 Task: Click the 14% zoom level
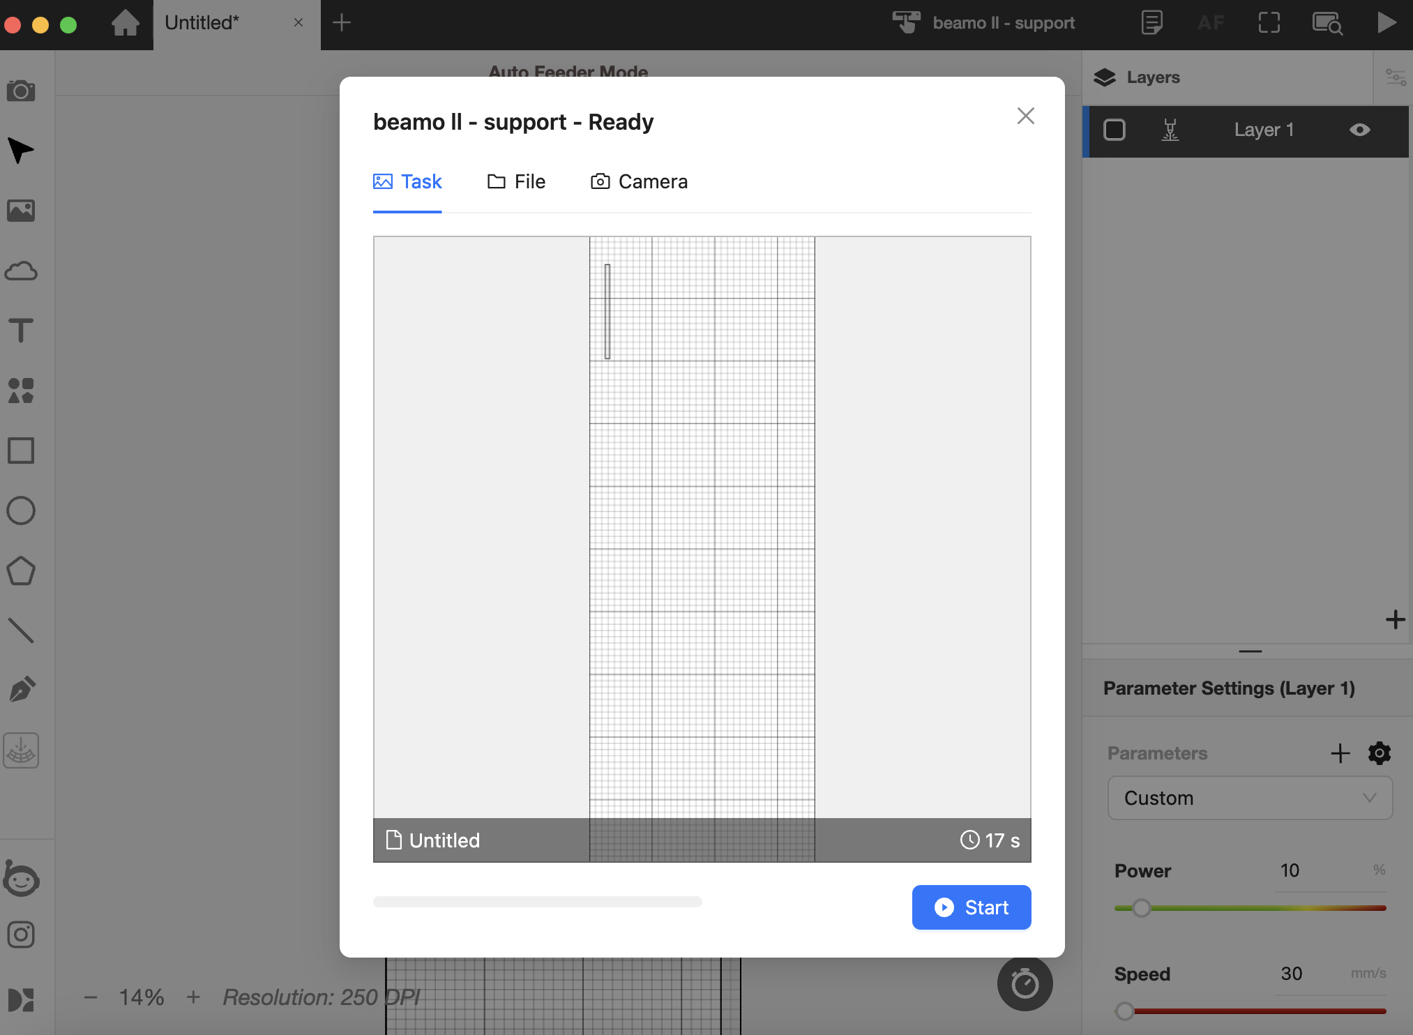coord(142,997)
